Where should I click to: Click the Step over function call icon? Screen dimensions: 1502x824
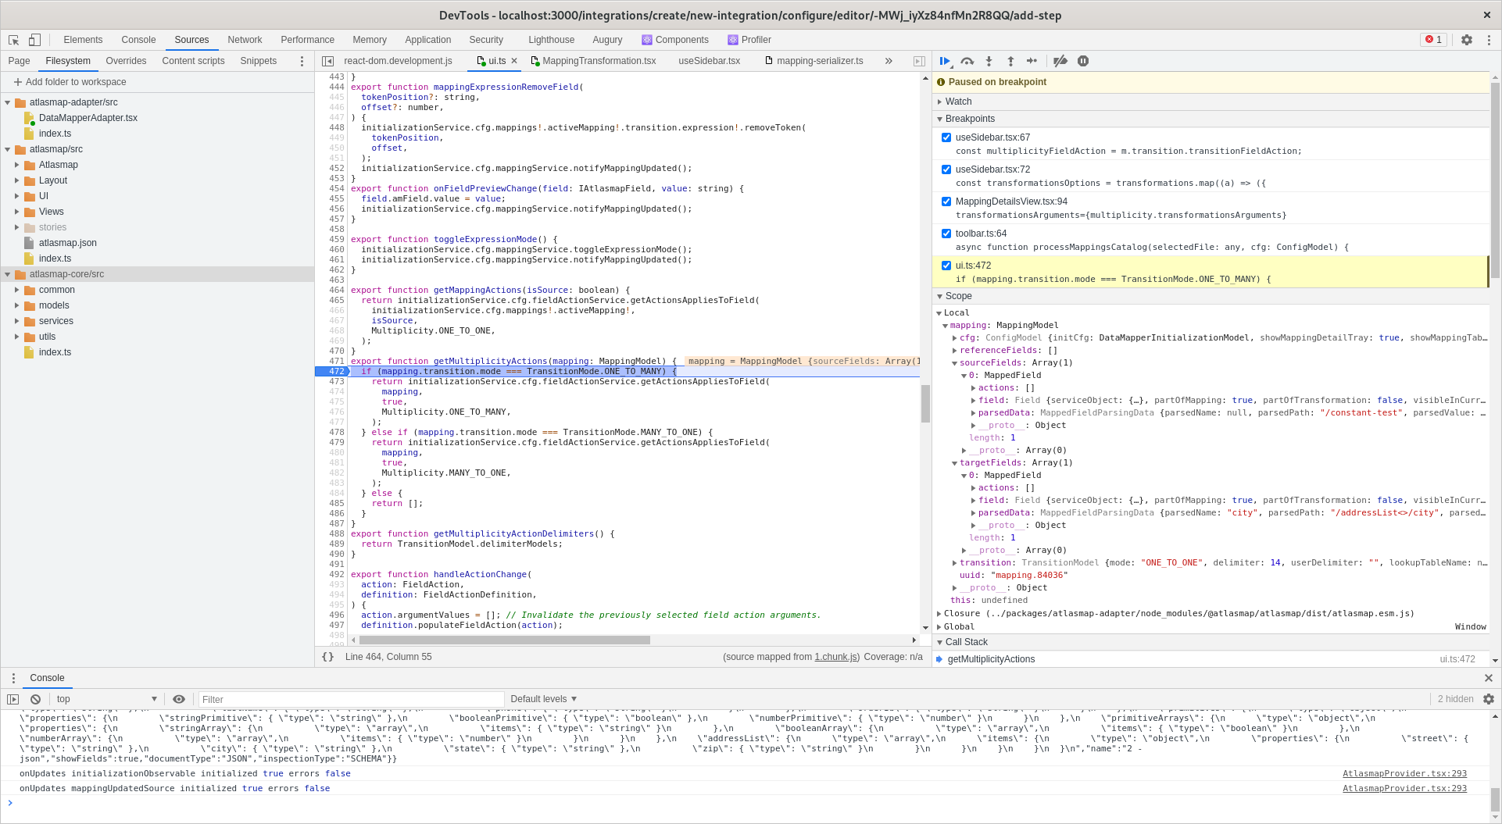pos(967,61)
